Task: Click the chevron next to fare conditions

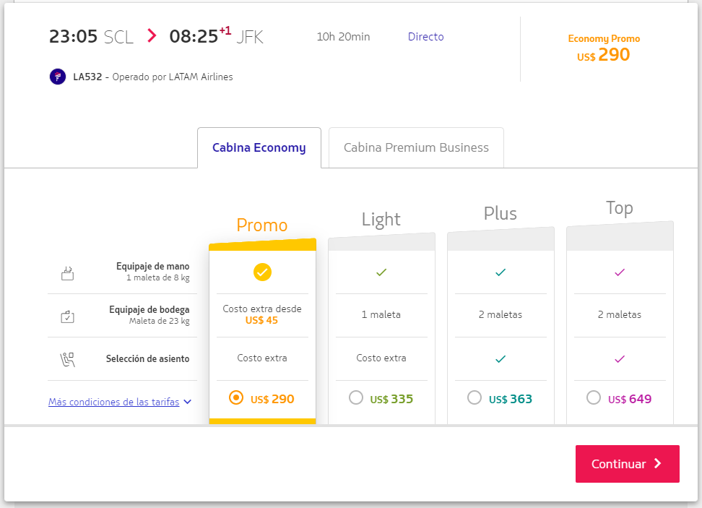Action: coord(188,402)
